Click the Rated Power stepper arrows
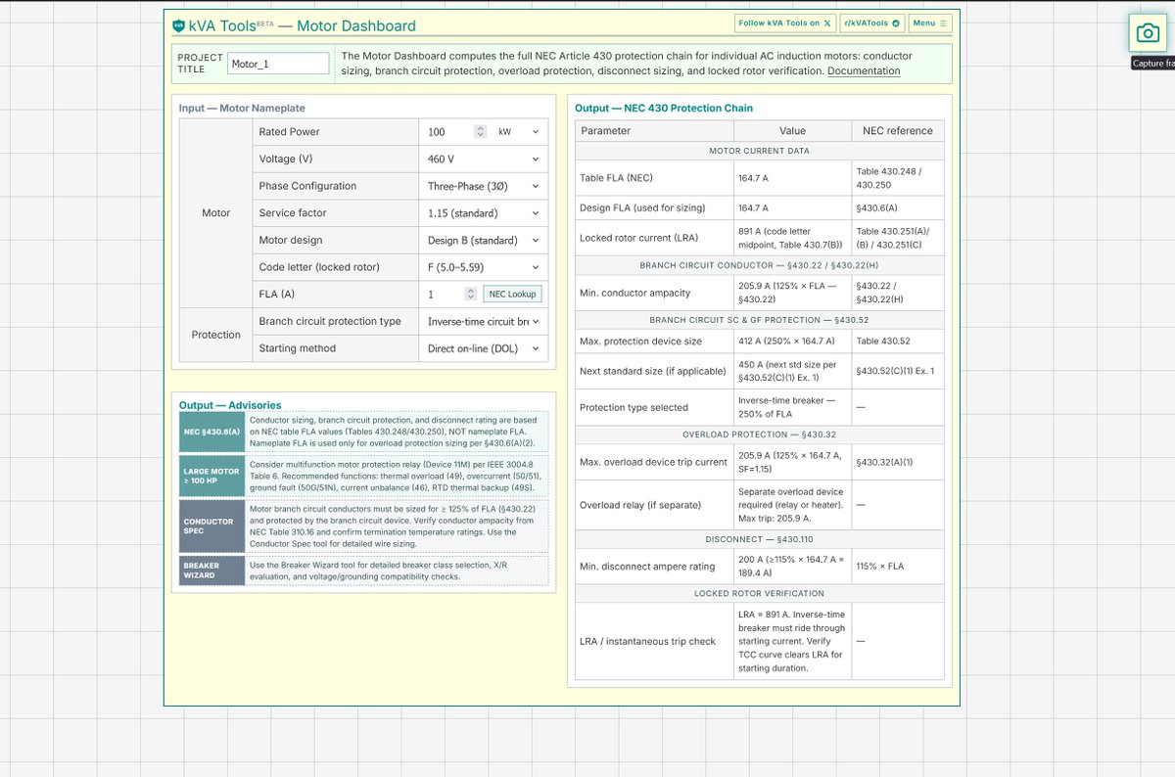 tap(480, 132)
